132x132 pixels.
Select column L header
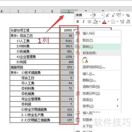click(x=69, y=11)
